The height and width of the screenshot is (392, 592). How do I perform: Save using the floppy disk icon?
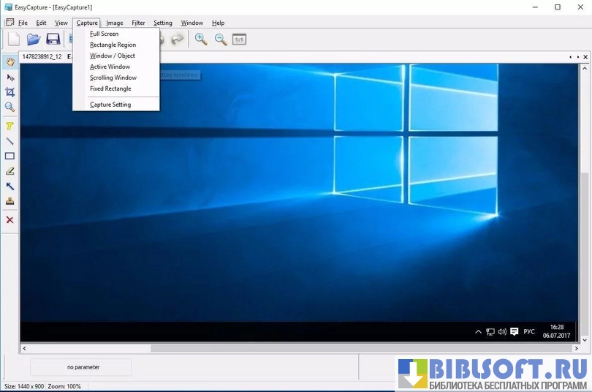pos(53,39)
